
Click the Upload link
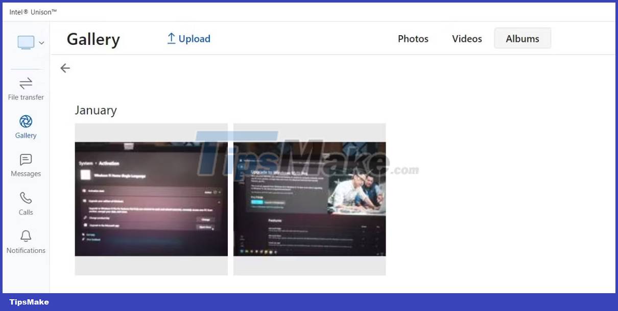[x=195, y=38]
